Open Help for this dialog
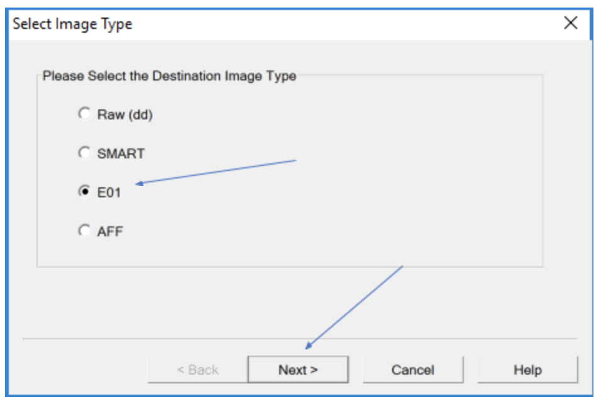601x406 pixels. (527, 370)
